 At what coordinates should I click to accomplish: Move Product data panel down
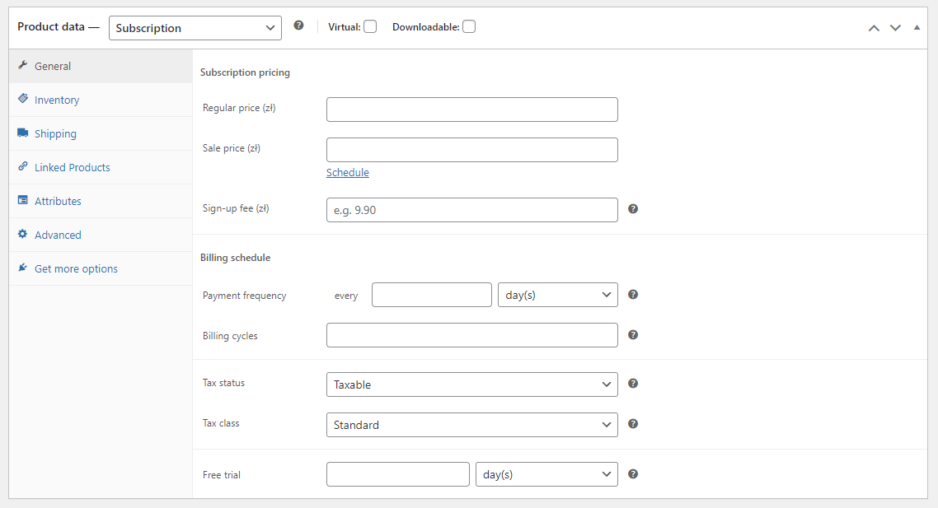(895, 28)
